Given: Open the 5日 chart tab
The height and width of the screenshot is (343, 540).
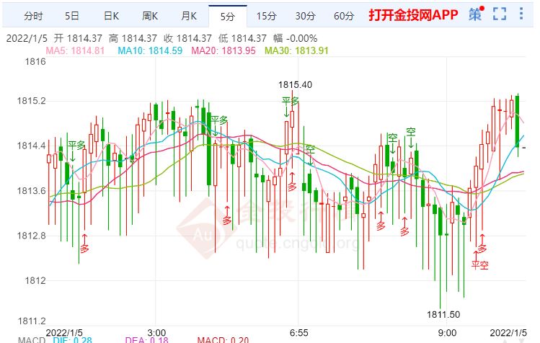Looking at the screenshot, I should coord(72,16).
